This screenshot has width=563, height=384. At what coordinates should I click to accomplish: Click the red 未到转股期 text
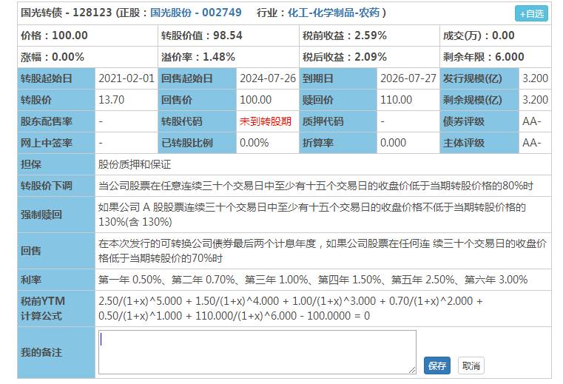click(x=266, y=121)
